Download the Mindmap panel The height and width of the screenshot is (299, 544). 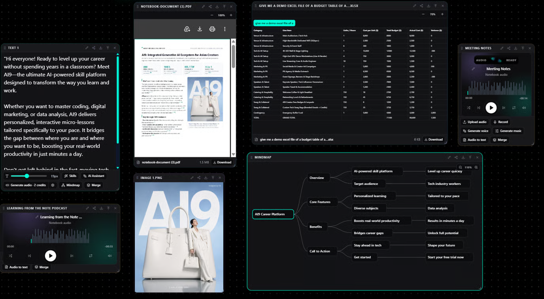[x=463, y=157]
